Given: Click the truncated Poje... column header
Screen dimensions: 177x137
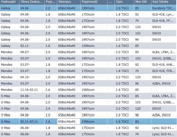Looking at the screenshot, I should 51,2.
